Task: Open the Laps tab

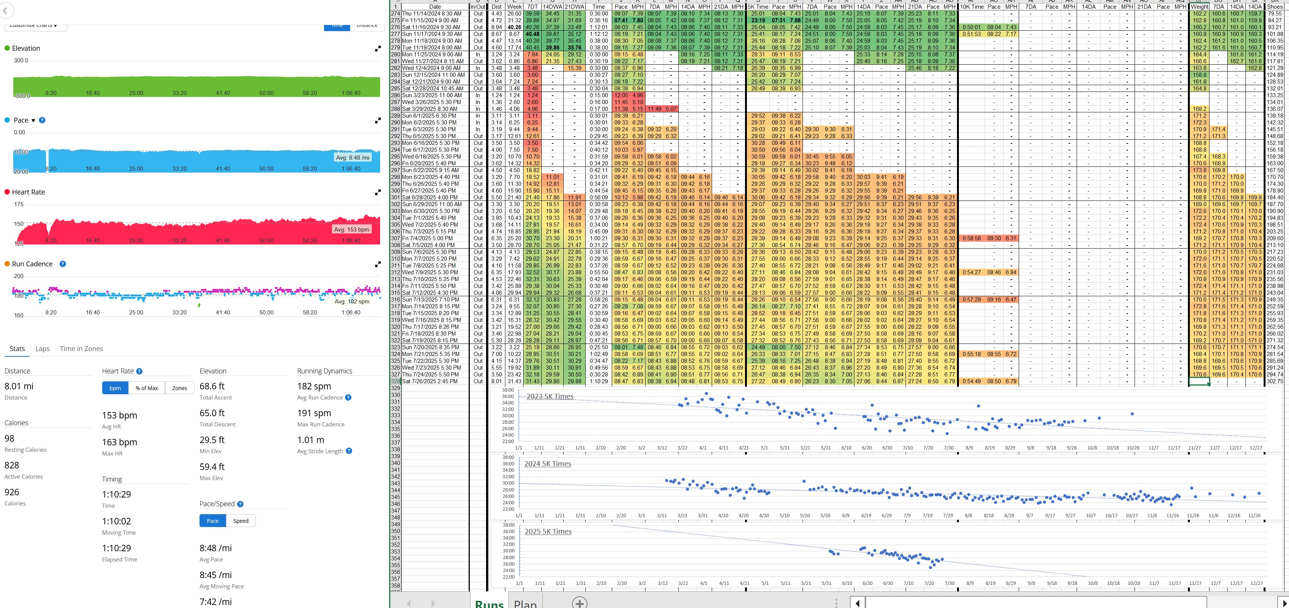Action: coord(42,348)
